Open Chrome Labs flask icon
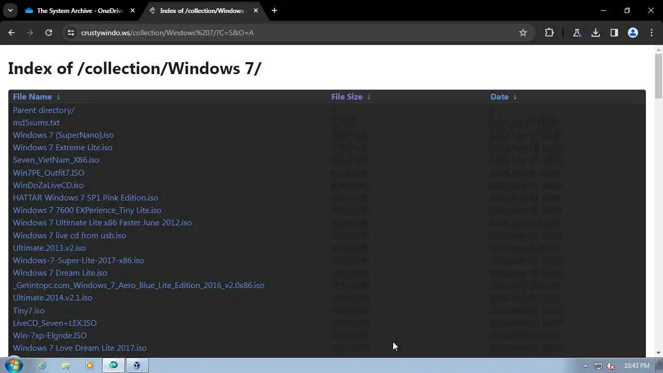The height and width of the screenshot is (373, 663). (x=576, y=33)
